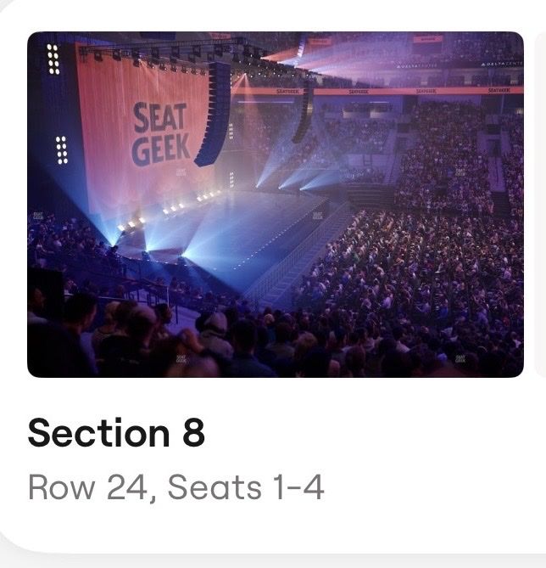This screenshot has width=546, height=568.
Task: Open the Section 8 seat view photo
Action: click(276, 205)
